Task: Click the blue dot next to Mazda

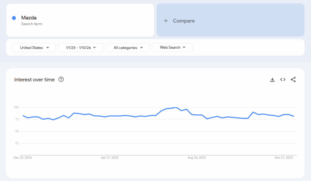Action: (14, 18)
